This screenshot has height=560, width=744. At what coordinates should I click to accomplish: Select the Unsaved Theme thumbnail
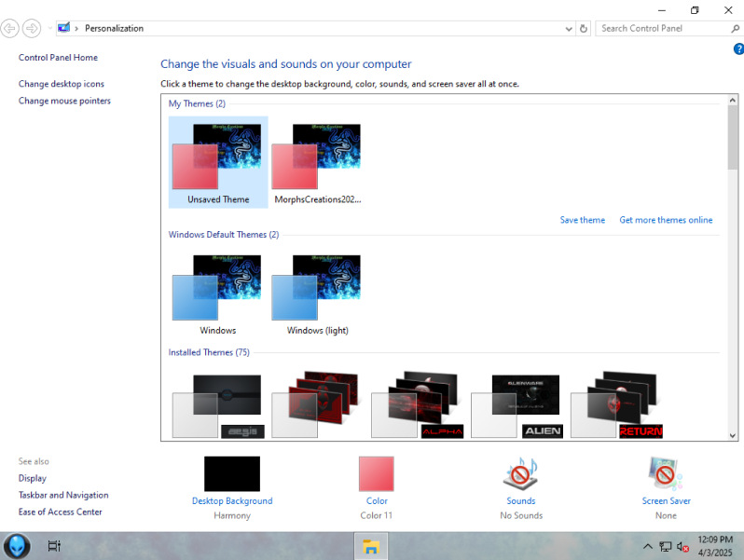coord(218,162)
